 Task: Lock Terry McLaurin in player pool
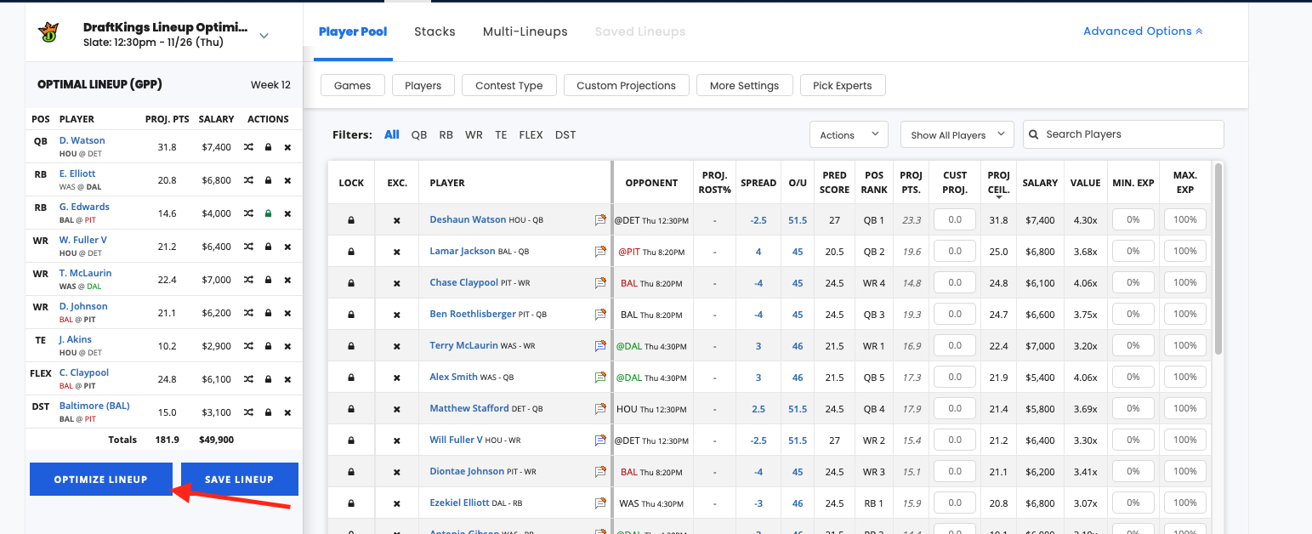tap(351, 346)
